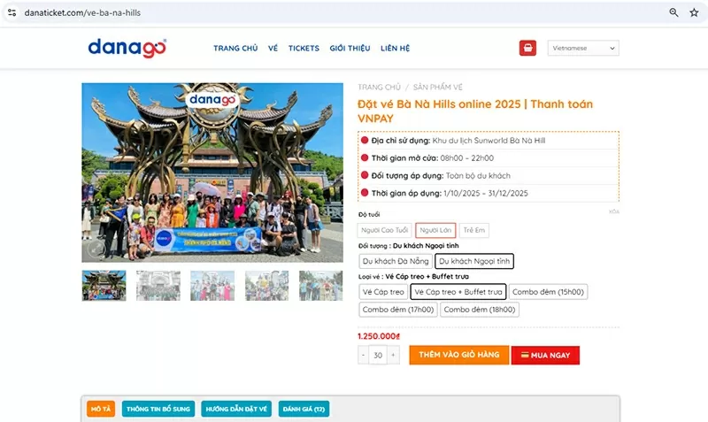Choose 'Trẻ Em' age option
The image size is (708, 422).
(474, 230)
